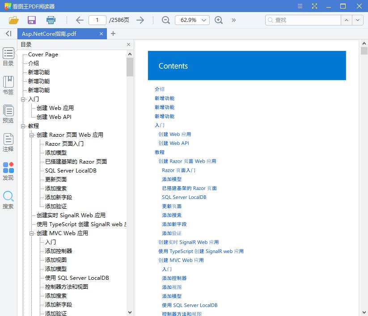Collapse the 教程 outline node
Viewport: 368px width, 316px height.
click(x=23, y=126)
